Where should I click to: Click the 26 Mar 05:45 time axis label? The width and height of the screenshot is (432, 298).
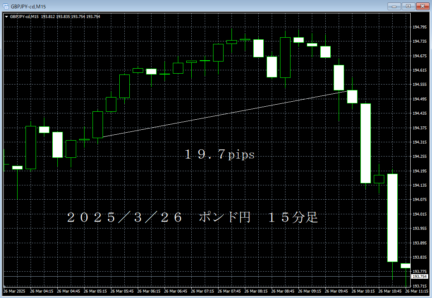coord(122,291)
